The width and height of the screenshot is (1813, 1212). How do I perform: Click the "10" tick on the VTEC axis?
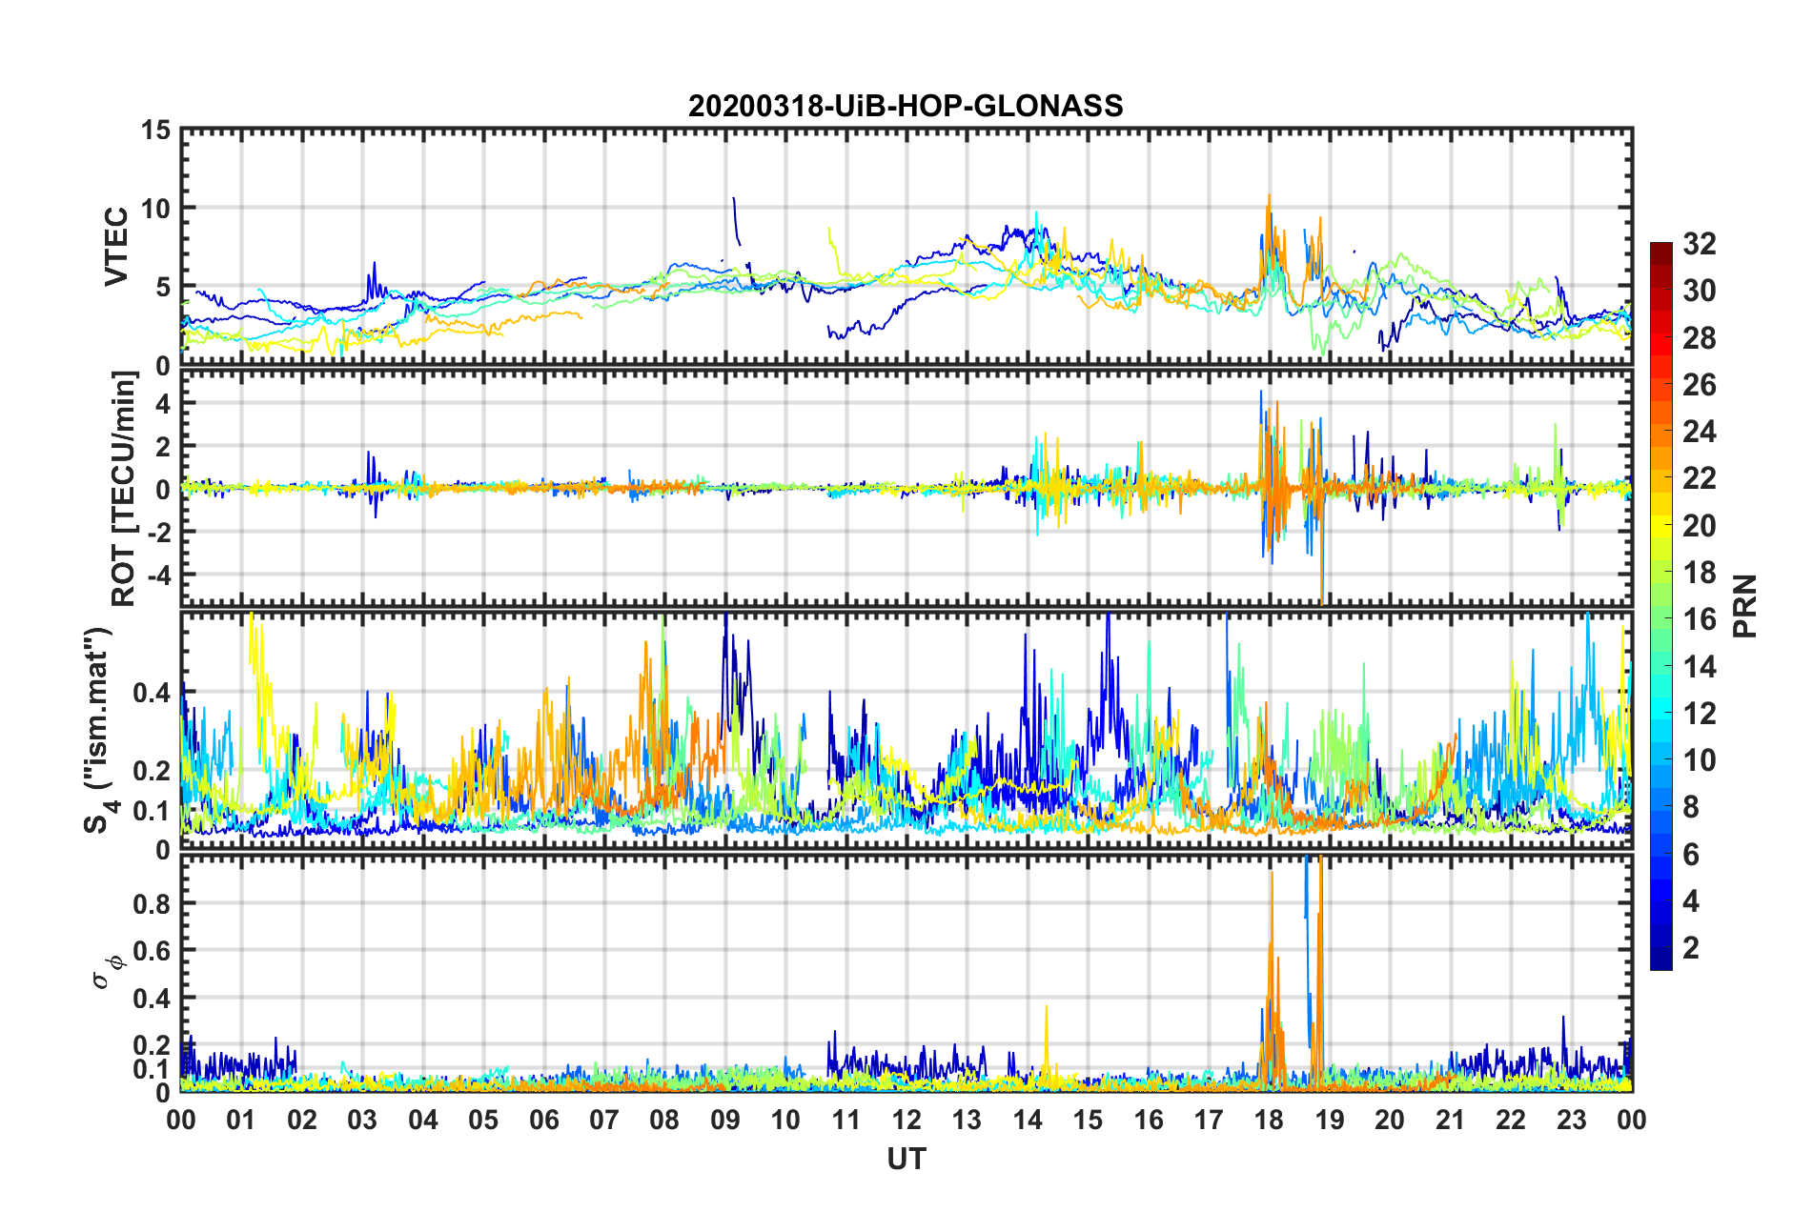click(x=155, y=208)
